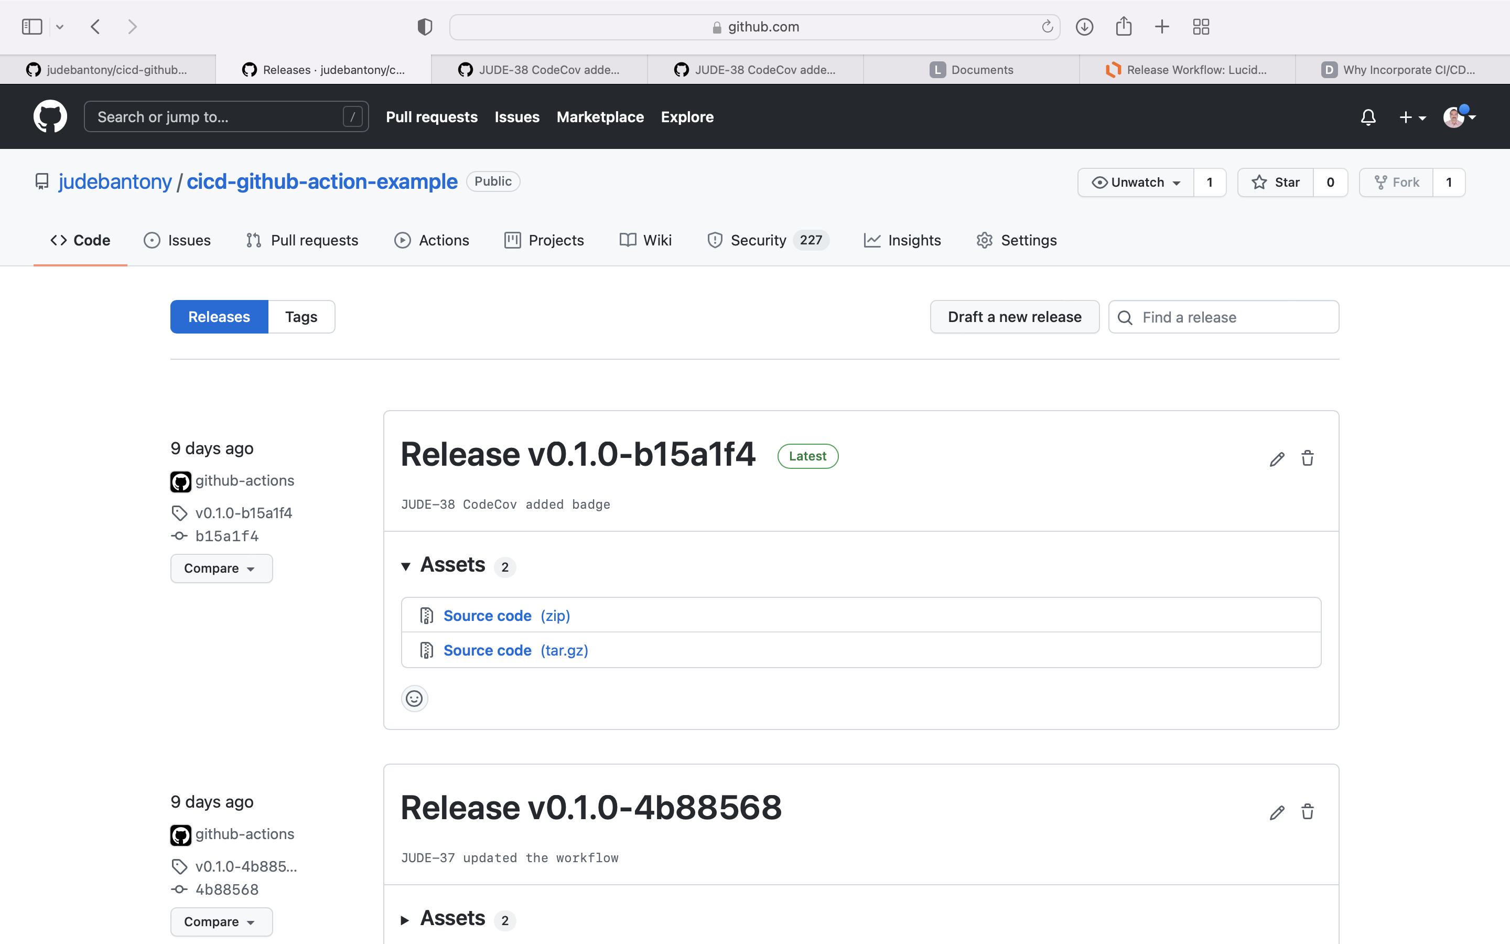Click the Safari share icon

tap(1123, 27)
